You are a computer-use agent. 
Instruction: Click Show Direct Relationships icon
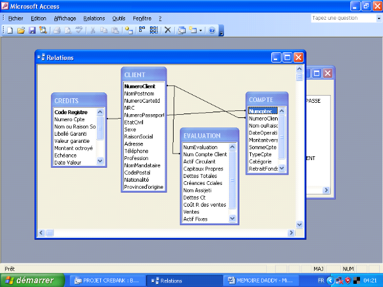point(142,30)
